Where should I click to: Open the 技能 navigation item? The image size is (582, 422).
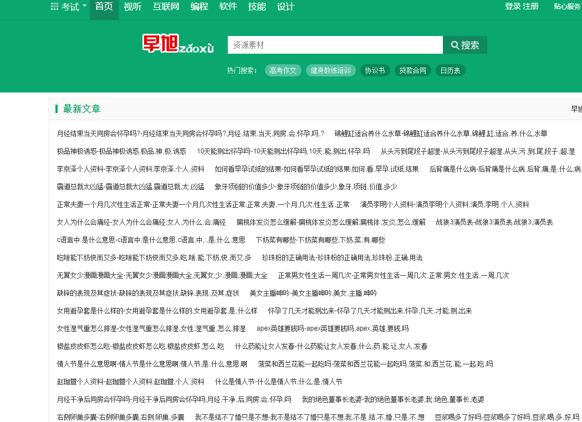[257, 7]
